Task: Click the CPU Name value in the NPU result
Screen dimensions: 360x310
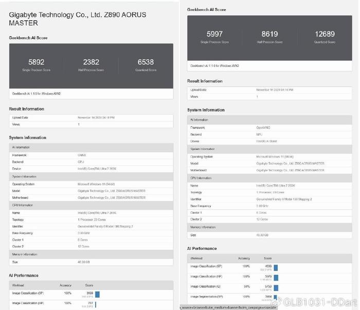Action: [276, 185]
